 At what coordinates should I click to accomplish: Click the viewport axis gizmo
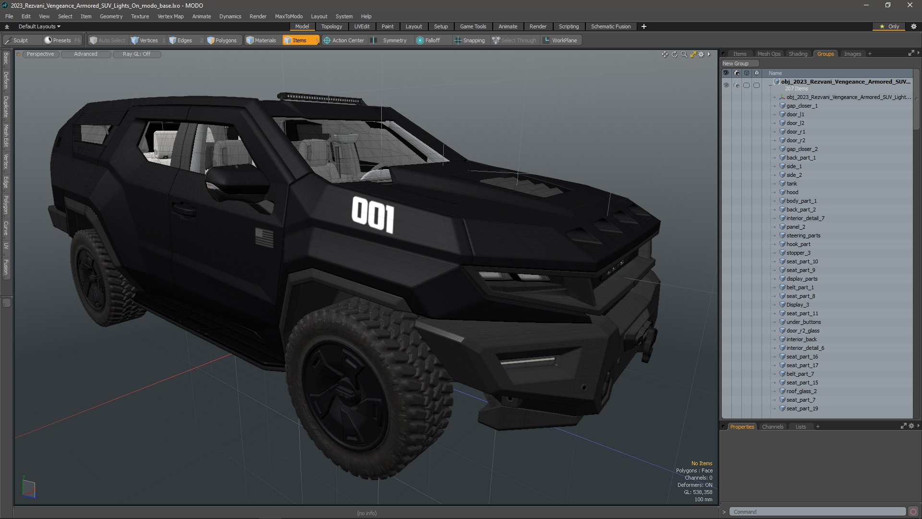[x=29, y=488]
